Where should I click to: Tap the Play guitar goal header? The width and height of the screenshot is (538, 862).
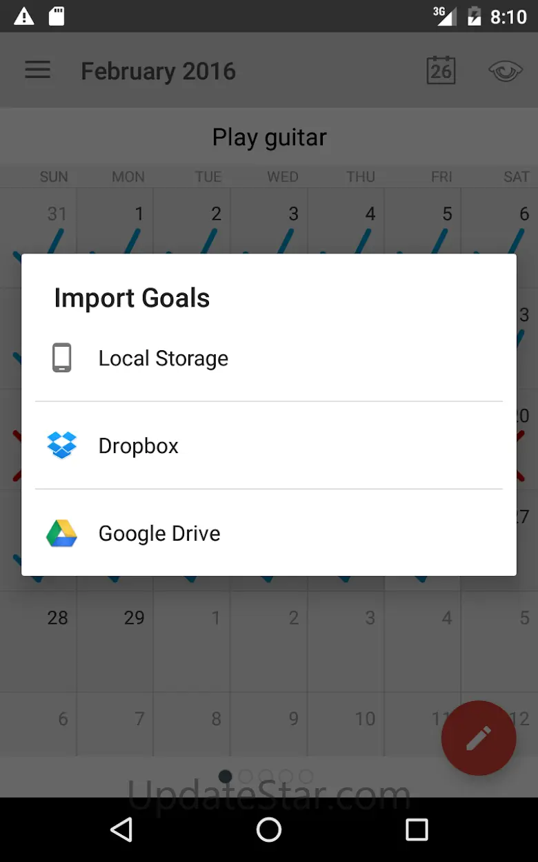pyautogui.click(x=269, y=137)
